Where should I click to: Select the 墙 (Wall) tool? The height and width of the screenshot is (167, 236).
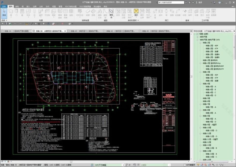11,12
